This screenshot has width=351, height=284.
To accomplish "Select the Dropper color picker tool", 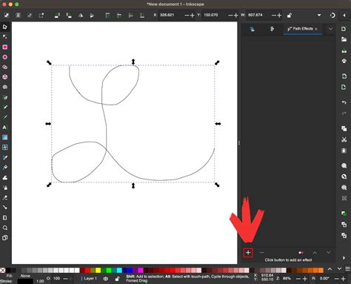I will point(5,157).
